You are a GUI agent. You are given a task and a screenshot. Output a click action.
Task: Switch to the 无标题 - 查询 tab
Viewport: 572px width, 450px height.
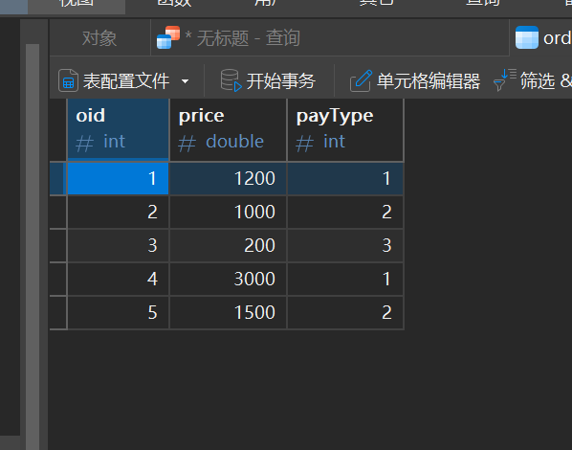pos(330,38)
